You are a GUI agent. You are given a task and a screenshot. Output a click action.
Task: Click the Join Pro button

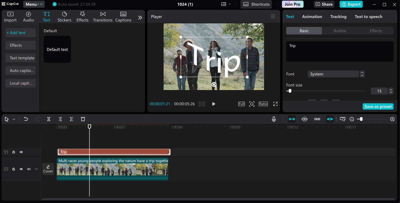pyautogui.click(x=292, y=4)
